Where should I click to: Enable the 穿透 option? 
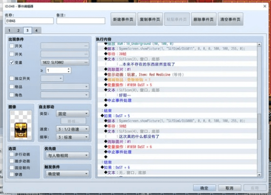[x=12, y=174]
